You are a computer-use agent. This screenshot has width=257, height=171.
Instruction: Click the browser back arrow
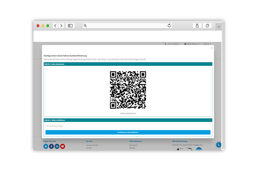pos(55,26)
